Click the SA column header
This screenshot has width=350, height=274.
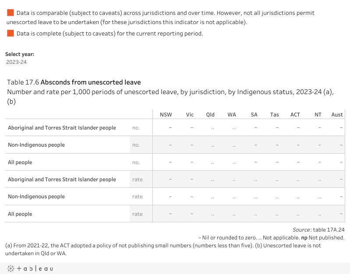click(254, 115)
